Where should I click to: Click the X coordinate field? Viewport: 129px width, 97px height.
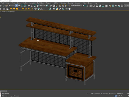[97, 93]
